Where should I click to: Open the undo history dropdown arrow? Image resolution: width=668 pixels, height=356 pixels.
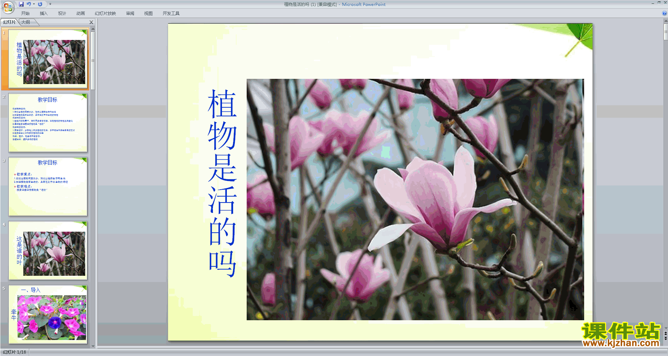tap(34, 4)
